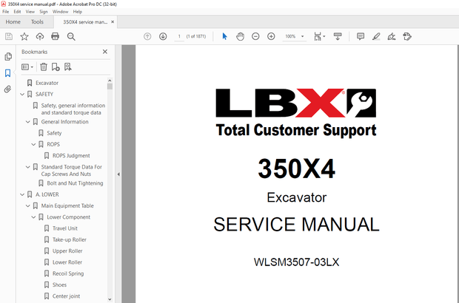This screenshot has width=459, height=303.
Task: Go to next page arrow
Action: pos(163,36)
